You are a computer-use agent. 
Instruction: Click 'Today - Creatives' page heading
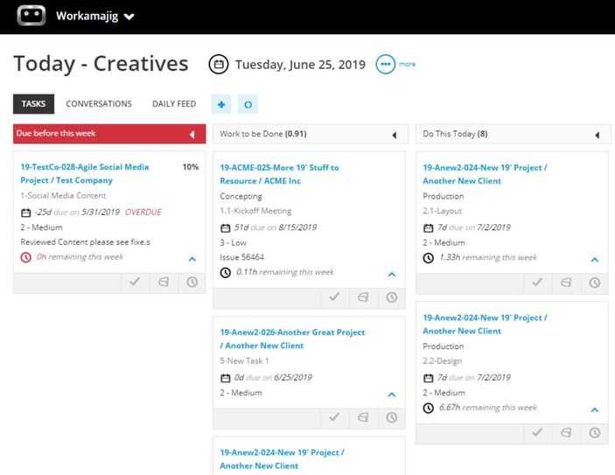coord(101,64)
